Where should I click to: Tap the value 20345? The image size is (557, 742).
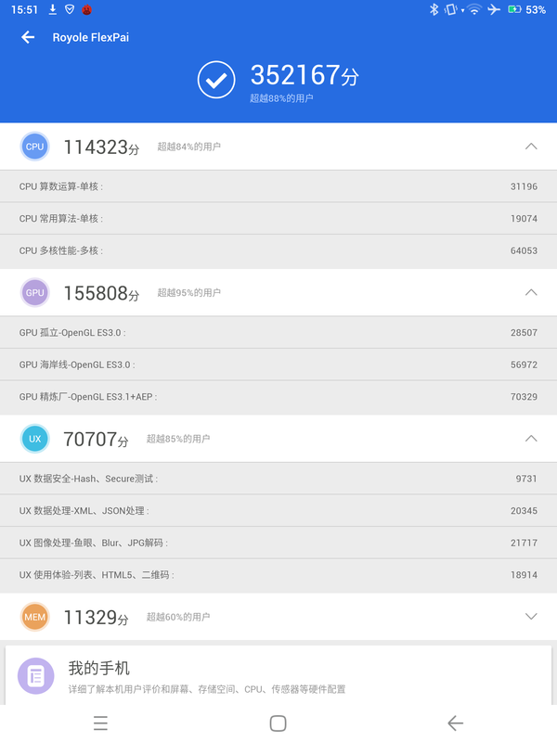point(524,511)
